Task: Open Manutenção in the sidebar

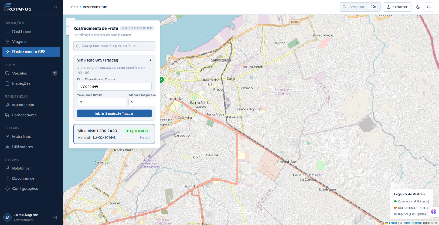Action: (31, 105)
